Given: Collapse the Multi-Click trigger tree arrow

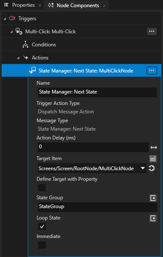Looking at the screenshot, I should tap(11, 32).
